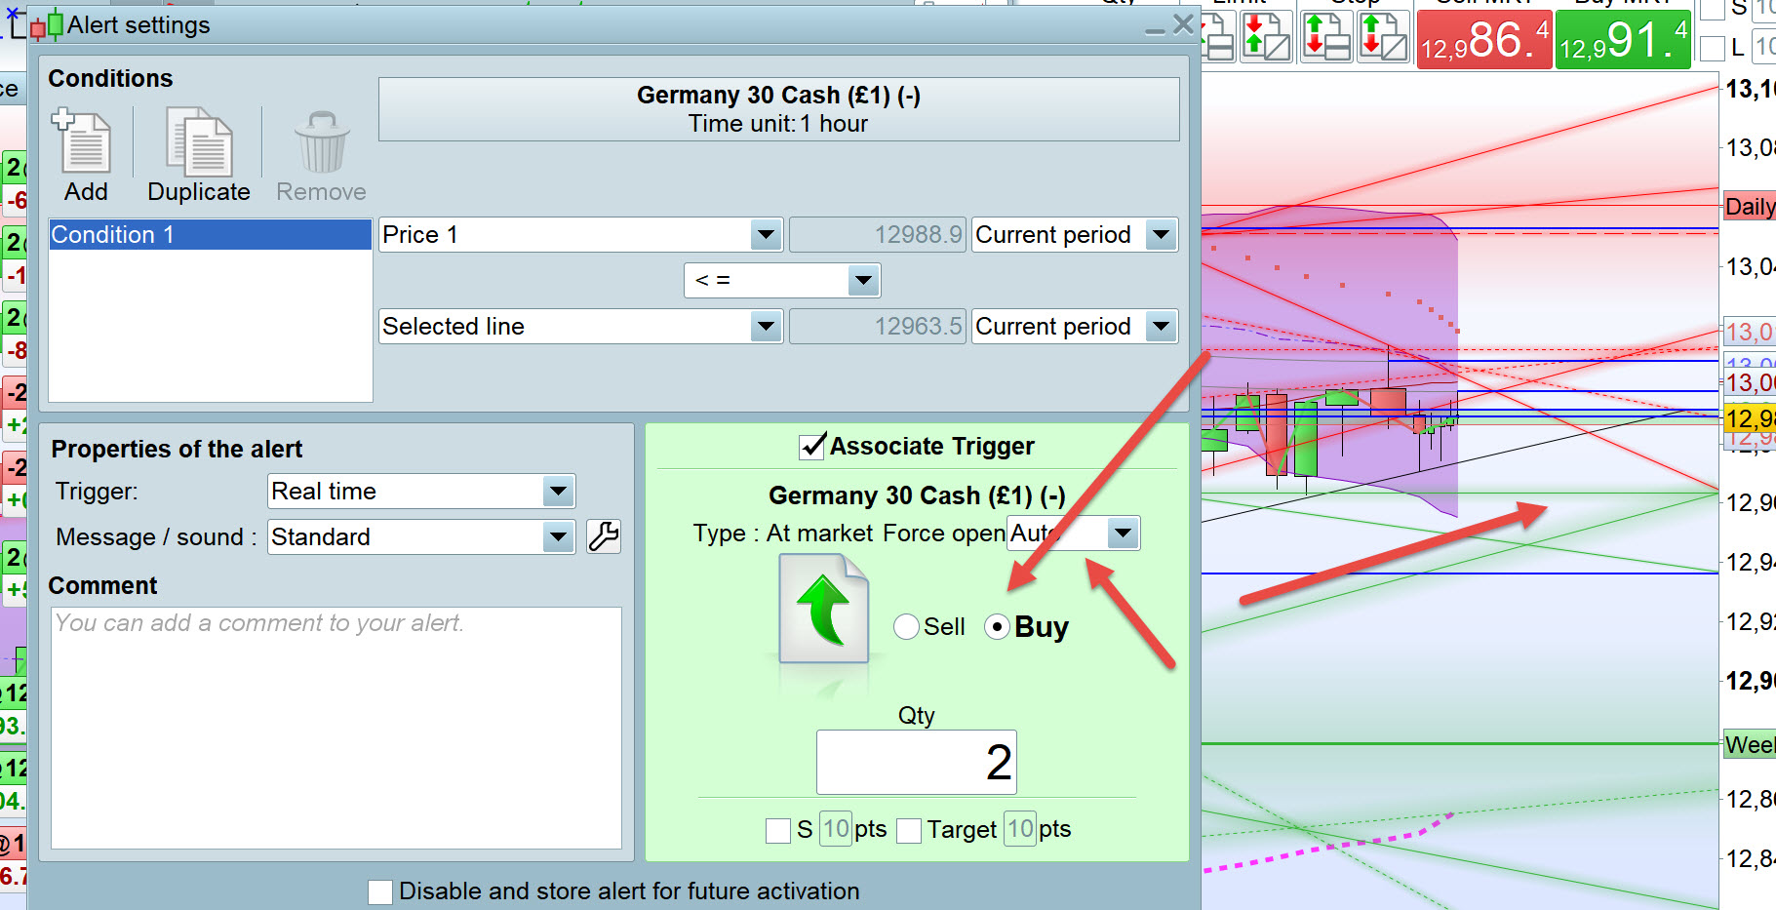Click the Germany 30 Cash Time unit header button
The width and height of the screenshot is (1776, 910).
[x=778, y=109]
